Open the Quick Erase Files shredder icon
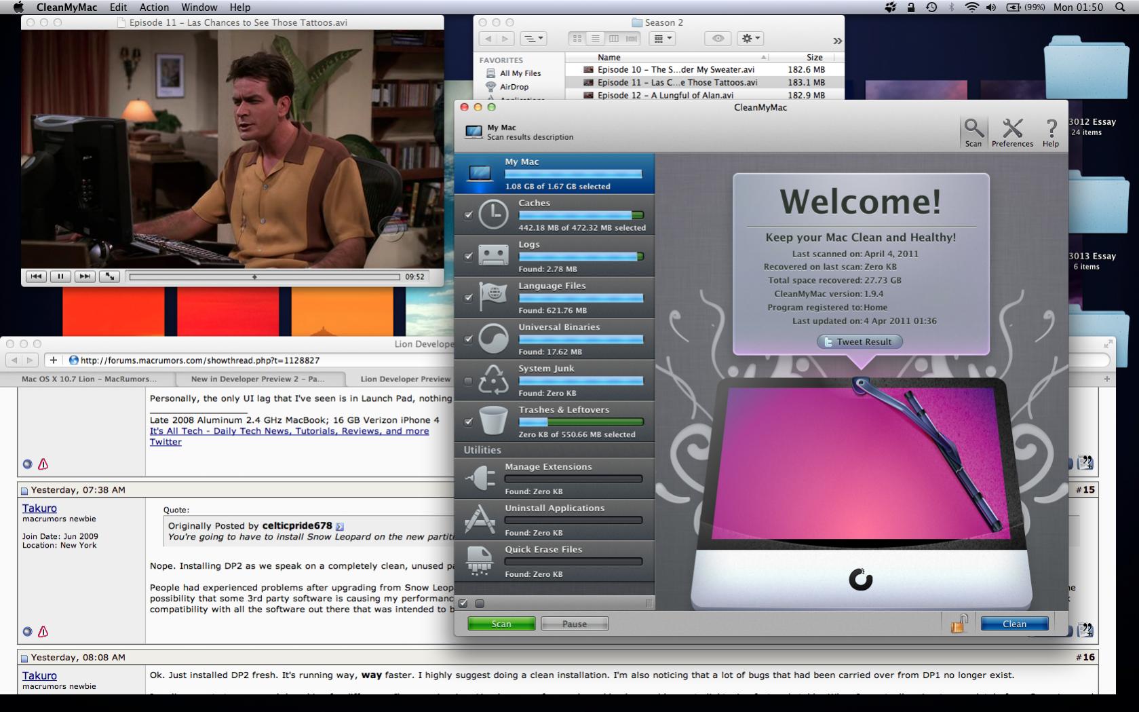 click(480, 561)
